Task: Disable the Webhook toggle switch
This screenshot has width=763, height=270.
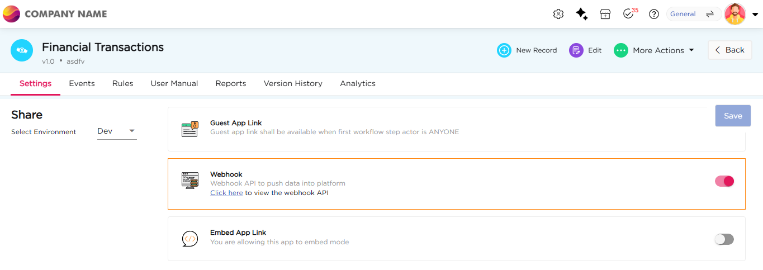Action: point(724,181)
